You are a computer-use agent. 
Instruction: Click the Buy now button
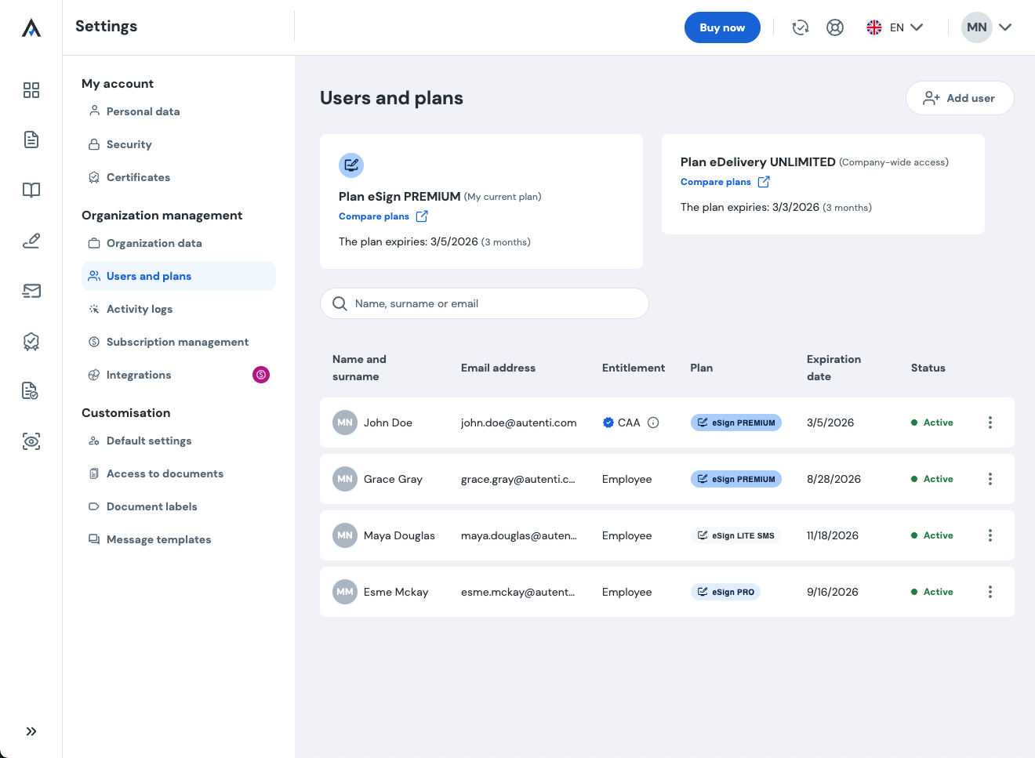[x=722, y=27]
